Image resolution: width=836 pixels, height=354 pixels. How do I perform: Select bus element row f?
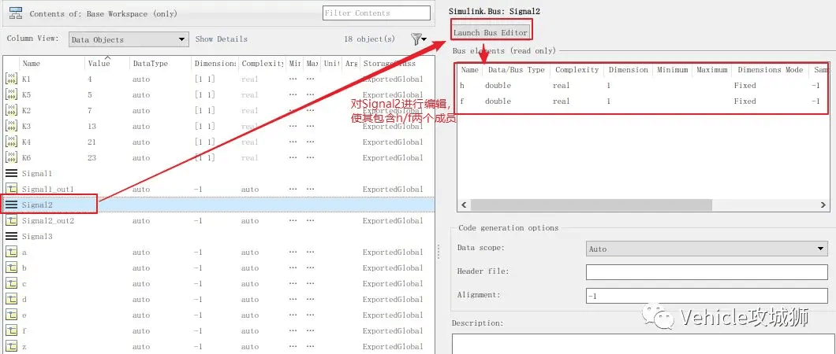pos(643,101)
